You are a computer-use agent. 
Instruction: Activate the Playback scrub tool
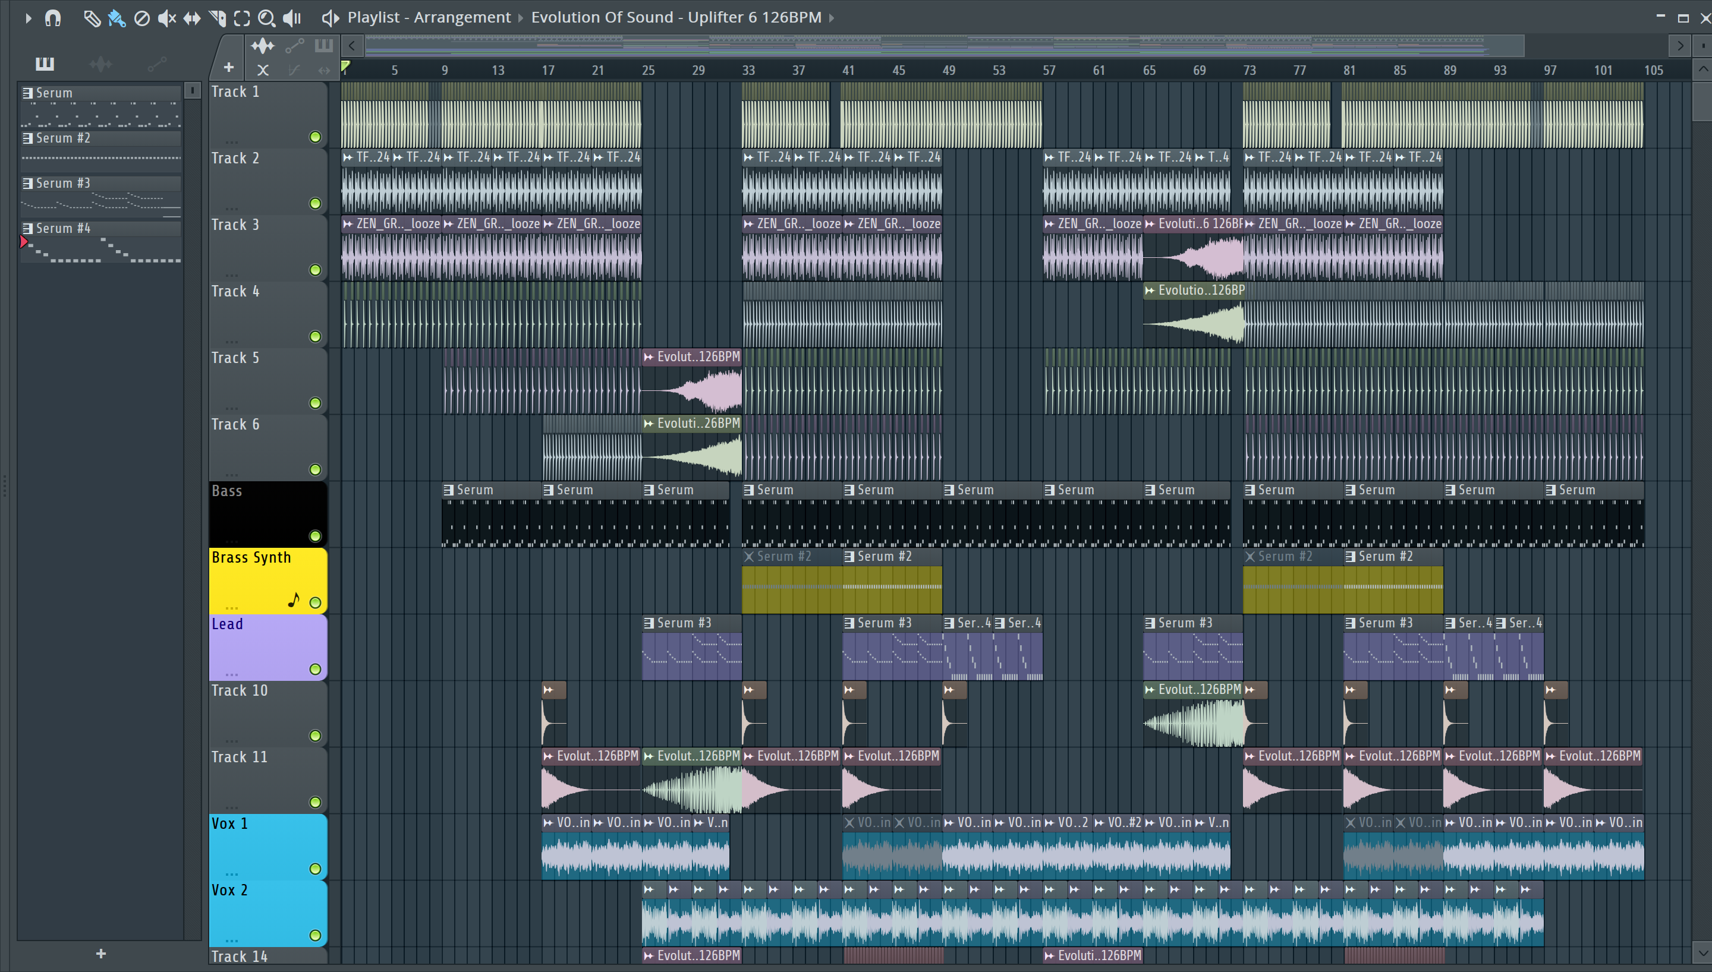[292, 18]
